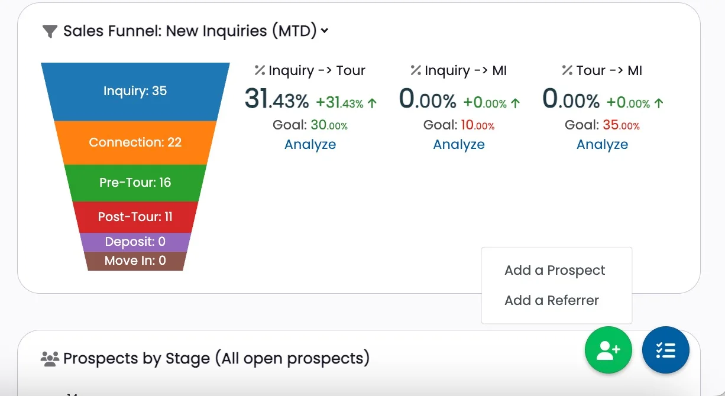Viewport: 725px width, 396px height.
Task: Click the blue Inquiry: 35 funnel segment
Action: [135, 91]
